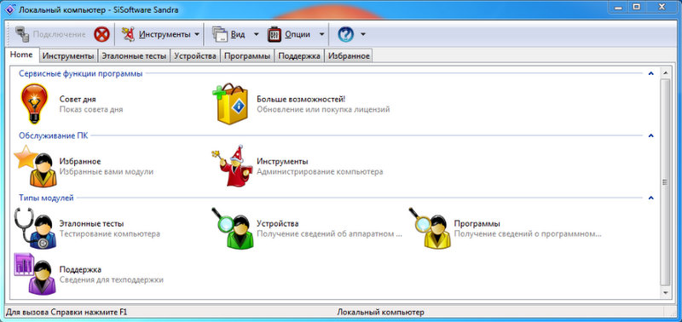Click the Для вызова Справки нажмите F1 text
The image size is (682, 322).
66,313
